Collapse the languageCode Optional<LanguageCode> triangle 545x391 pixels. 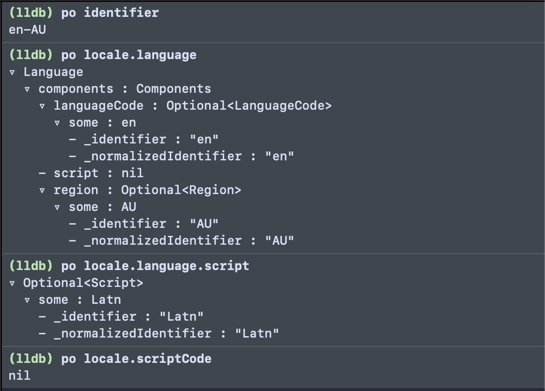pos(42,106)
